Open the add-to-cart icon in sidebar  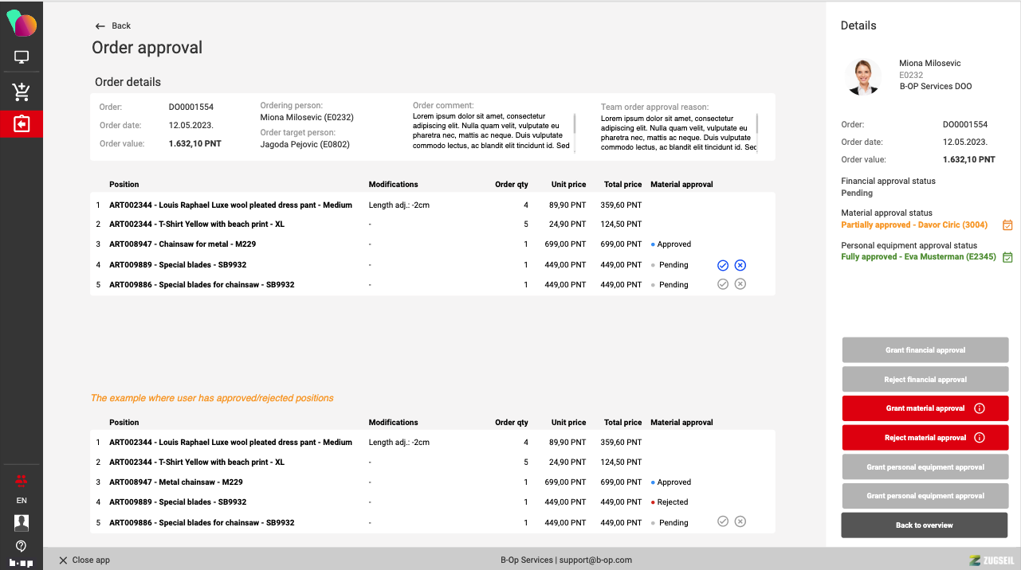click(22, 92)
